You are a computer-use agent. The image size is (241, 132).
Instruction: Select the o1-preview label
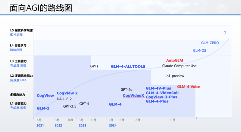click(x=175, y=76)
